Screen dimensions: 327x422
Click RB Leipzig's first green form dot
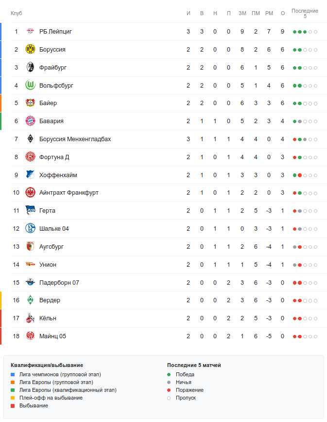pyautogui.click(x=294, y=32)
